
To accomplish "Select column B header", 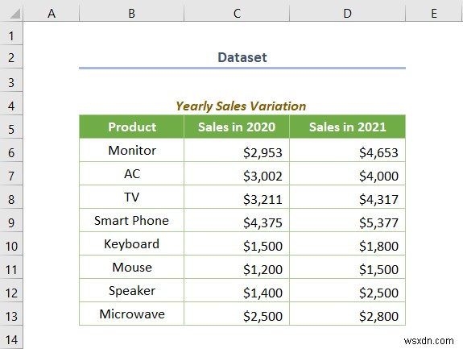I will point(132,13).
